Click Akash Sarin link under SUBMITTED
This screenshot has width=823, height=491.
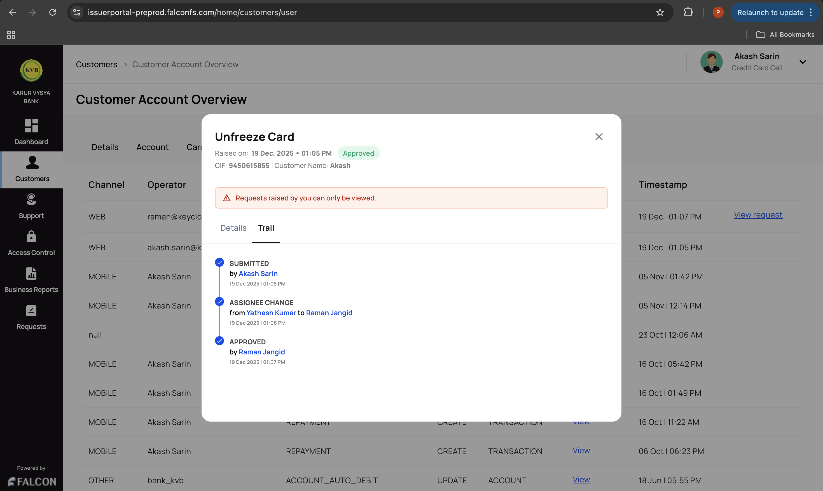258,273
